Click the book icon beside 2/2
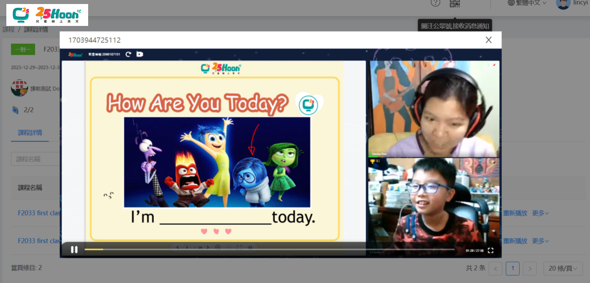This screenshot has width=590, height=283. (16, 110)
